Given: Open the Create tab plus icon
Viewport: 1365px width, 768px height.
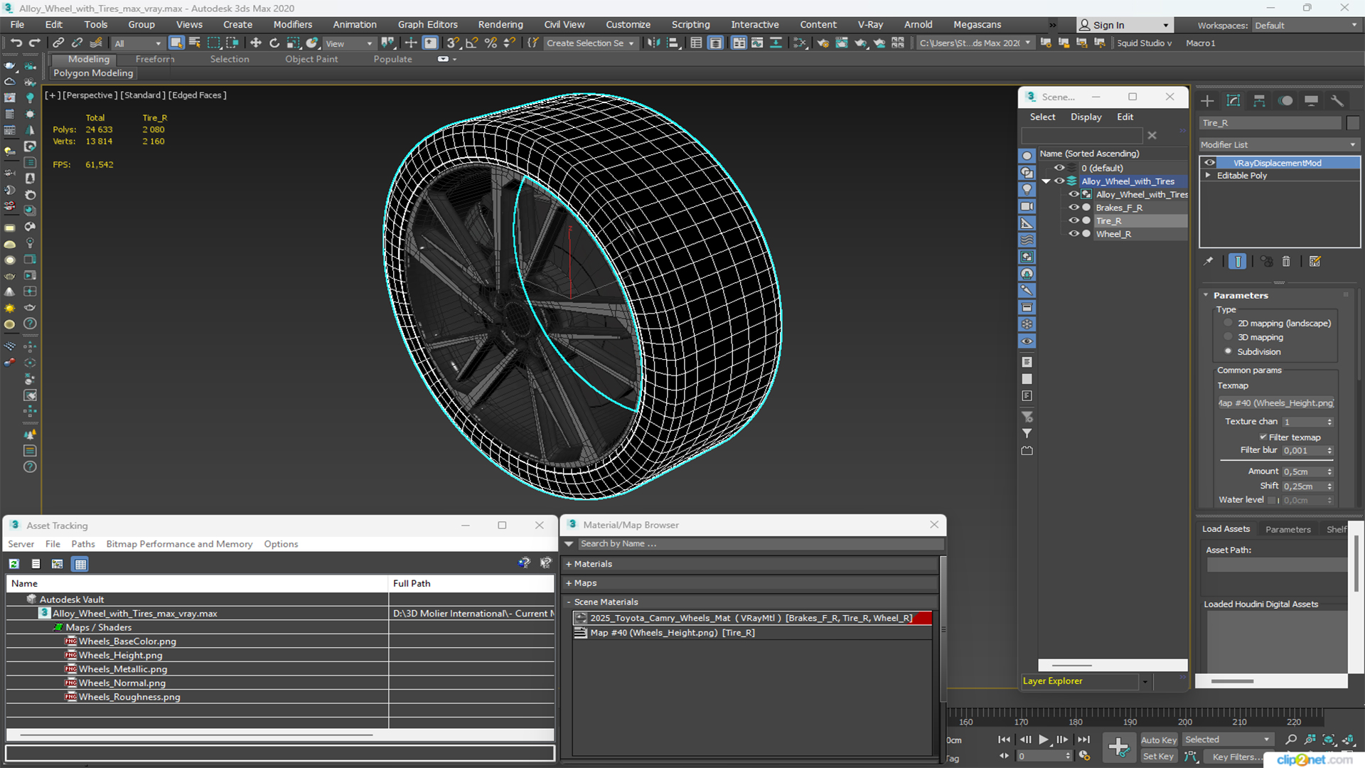Looking at the screenshot, I should [1207, 101].
